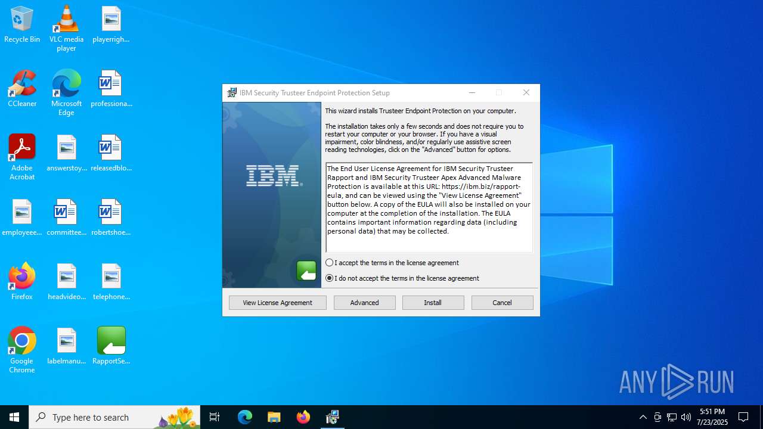
Task: Select I do not accept the terms
Action: tap(402, 278)
